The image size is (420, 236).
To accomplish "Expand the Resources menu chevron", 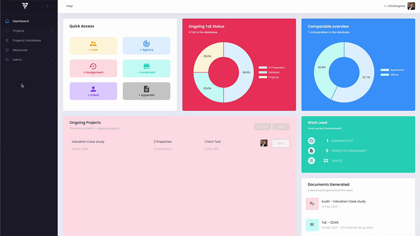I will point(51,50).
